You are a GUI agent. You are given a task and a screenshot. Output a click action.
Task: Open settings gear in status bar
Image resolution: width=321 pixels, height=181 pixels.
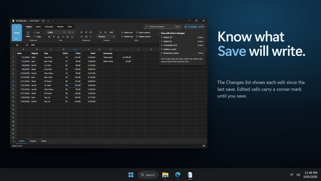tap(204, 146)
